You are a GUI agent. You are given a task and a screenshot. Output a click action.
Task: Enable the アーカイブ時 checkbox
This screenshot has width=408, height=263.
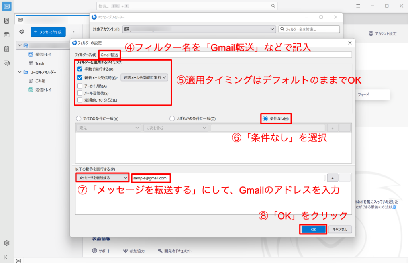pyautogui.click(x=80, y=86)
